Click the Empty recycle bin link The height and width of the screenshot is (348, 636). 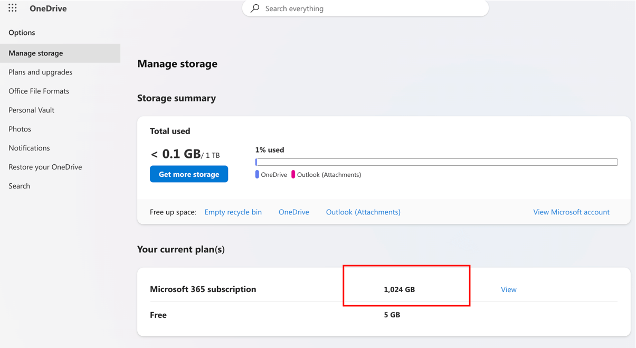[233, 212]
